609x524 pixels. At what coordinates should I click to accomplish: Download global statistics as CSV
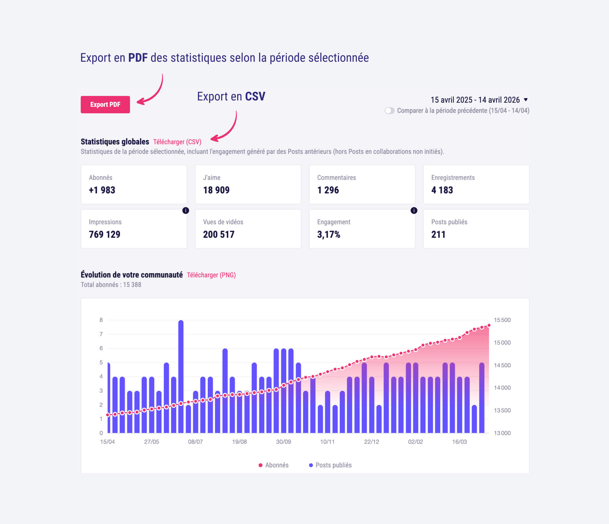[x=177, y=142]
